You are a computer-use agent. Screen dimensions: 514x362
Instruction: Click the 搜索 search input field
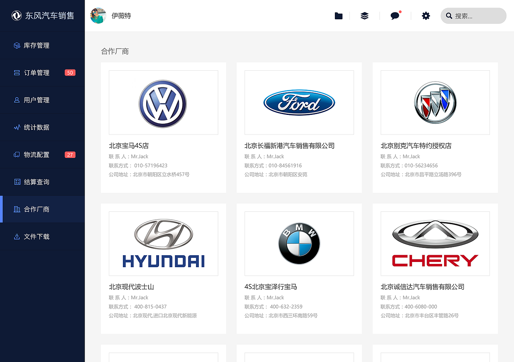click(x=473, y=16)
